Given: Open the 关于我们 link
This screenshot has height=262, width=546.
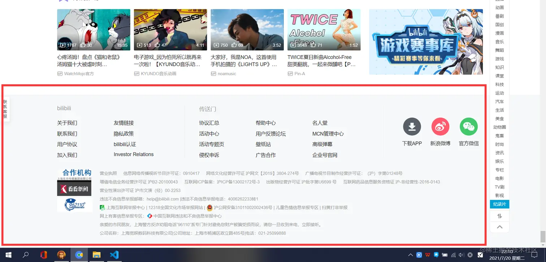Looking at the screenshot, I should click(x=67, y=123).
